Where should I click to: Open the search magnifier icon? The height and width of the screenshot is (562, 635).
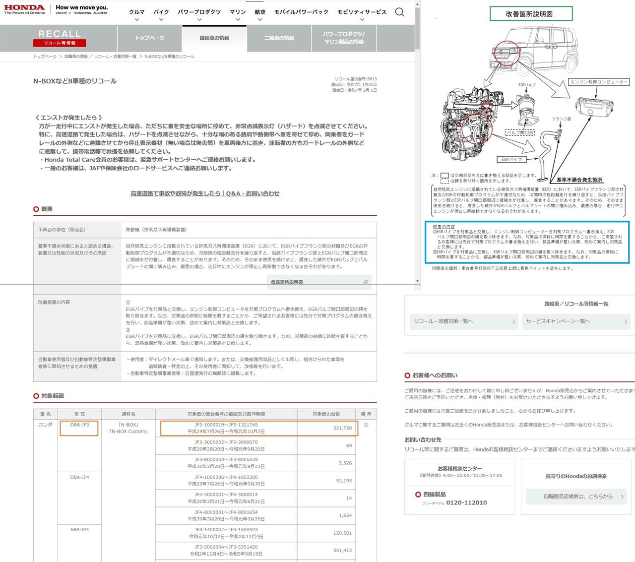pyautogui.click(x=399, y=12)
